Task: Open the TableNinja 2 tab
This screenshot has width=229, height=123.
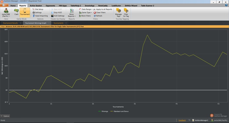Action: pos(76,6)
